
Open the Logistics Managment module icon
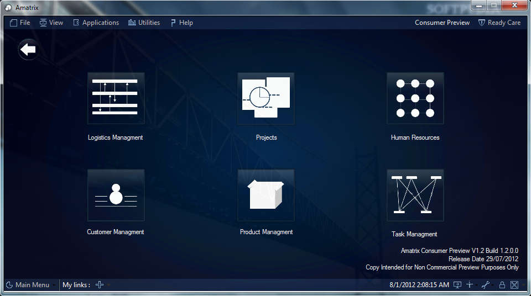click(116, 98)
